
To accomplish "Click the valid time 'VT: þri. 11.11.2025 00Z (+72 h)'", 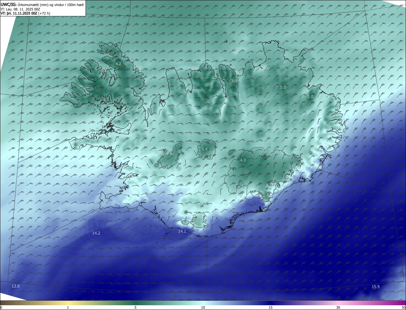I will 25,13.
